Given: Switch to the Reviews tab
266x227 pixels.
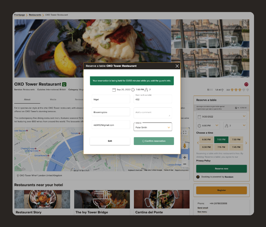Looking at the screenshot, I should click(79, 100).
